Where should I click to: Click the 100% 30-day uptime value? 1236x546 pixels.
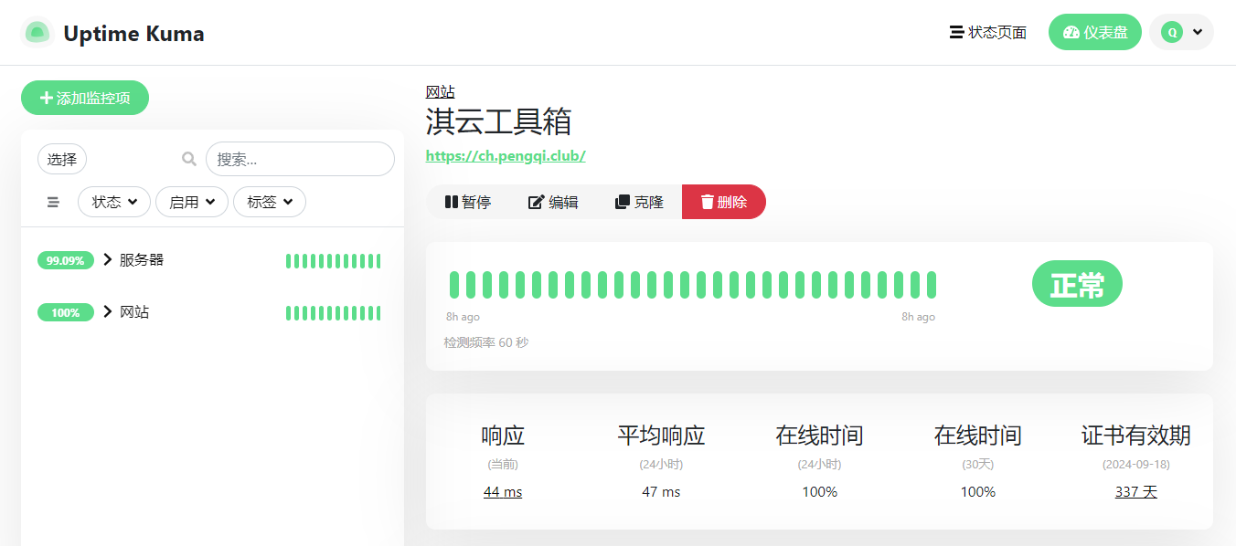tap(977, 491)
